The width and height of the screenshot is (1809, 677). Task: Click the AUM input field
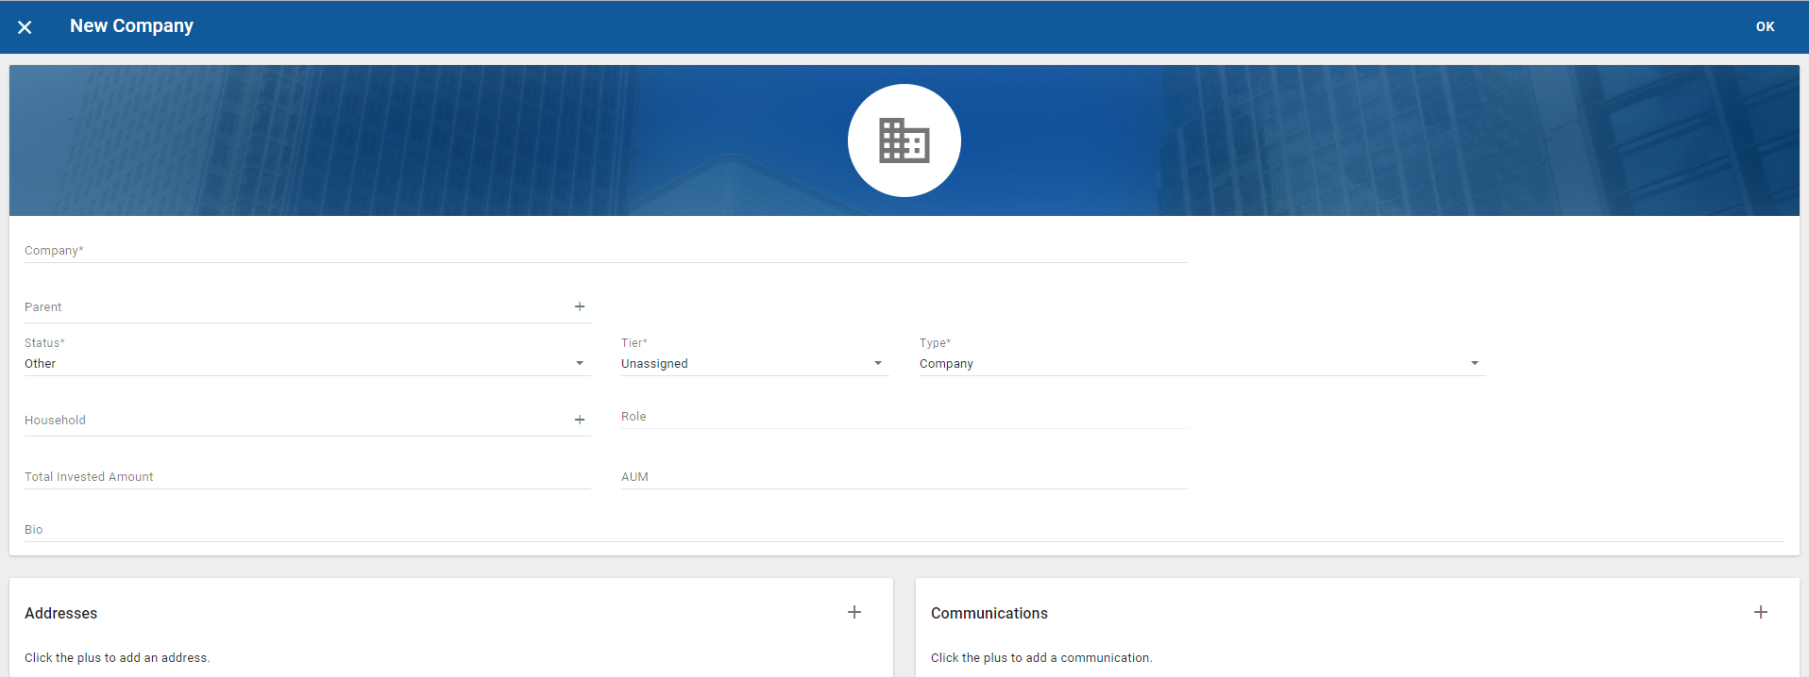[x=902, y=477]
